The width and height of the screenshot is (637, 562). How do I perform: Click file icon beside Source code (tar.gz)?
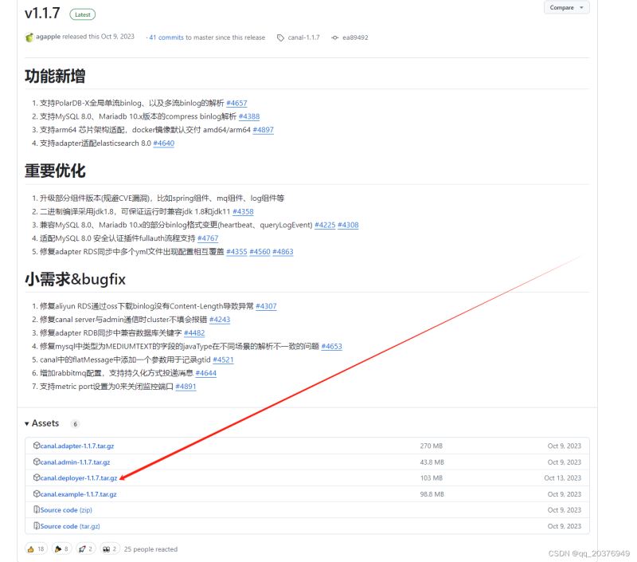coord(37,526)
